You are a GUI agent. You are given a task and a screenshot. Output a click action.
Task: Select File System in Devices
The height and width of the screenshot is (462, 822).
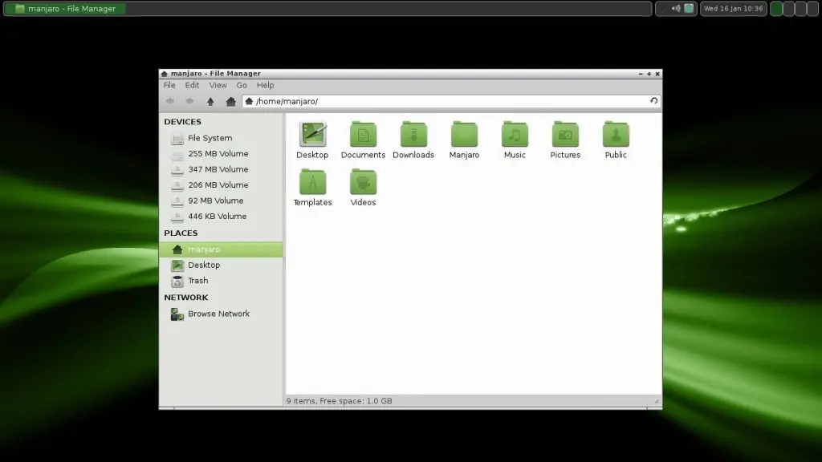221,138
